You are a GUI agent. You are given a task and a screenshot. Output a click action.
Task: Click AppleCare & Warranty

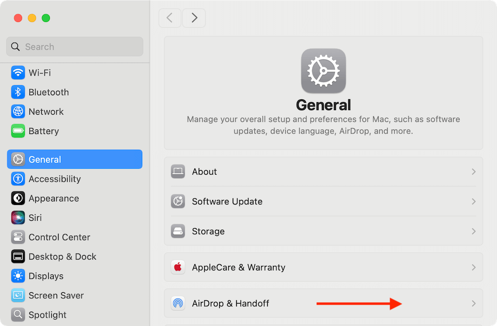(x=239, y=267)
